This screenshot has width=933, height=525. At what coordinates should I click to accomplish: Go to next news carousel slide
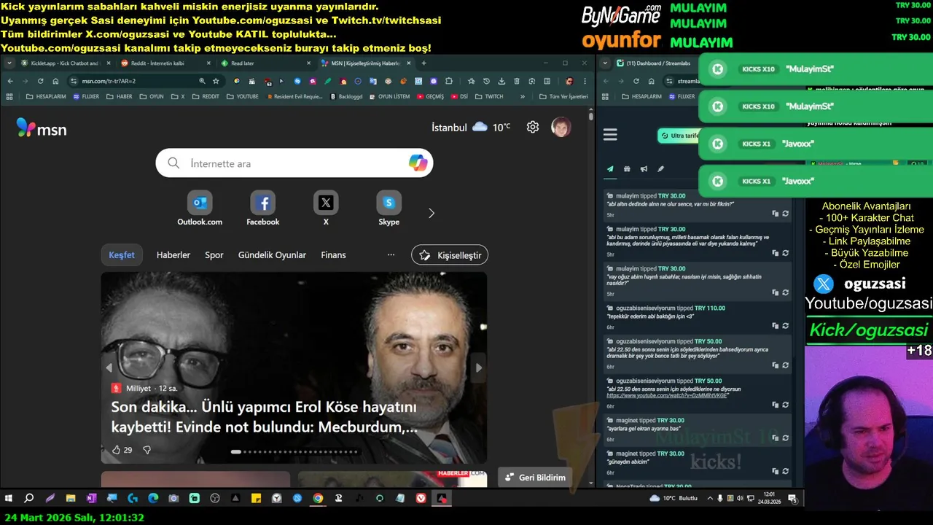click(478, 368)
